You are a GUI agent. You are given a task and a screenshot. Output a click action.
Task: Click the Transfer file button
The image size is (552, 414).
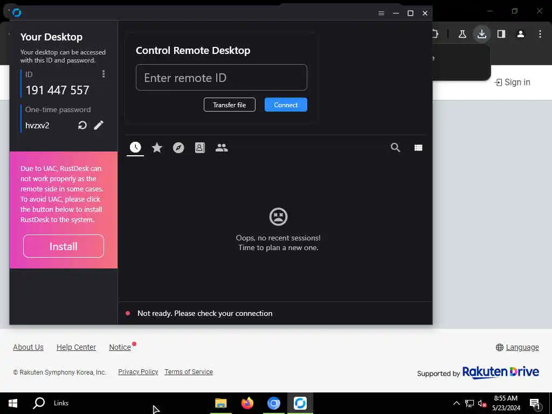point(230,105)
